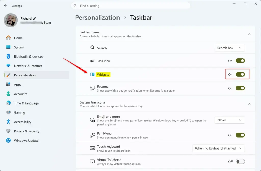Disable the Pen Menu toggle
Viewport: 261px width, 171px height.
point(240,135)
